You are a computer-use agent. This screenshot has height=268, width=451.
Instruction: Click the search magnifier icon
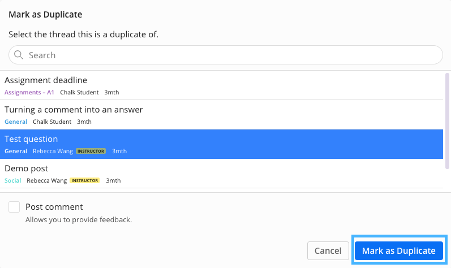(19, 55)
